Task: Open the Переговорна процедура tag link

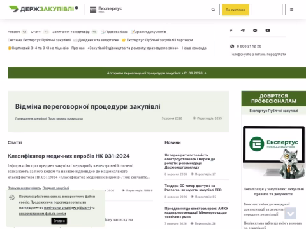Action: (x=65, y=118)
